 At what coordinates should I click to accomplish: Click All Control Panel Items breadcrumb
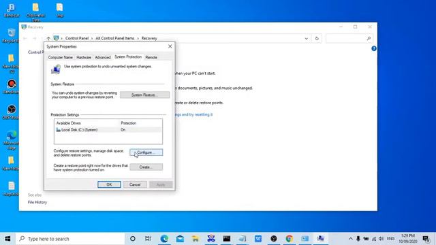pos(115,38)
